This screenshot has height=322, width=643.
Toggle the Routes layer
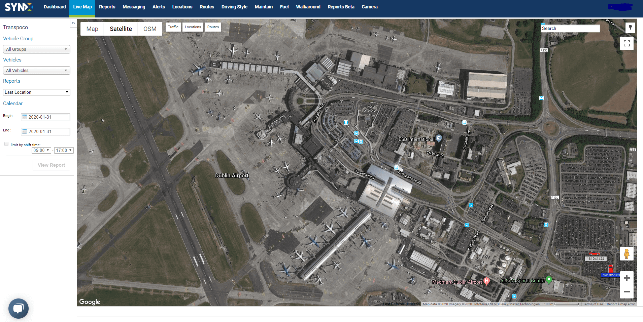(213, 27)
